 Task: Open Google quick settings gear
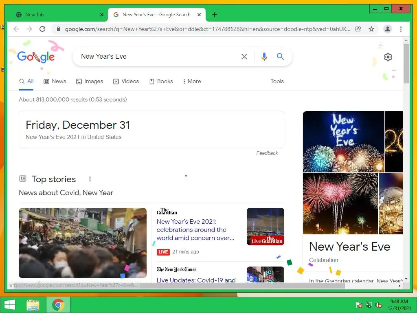coord(388,57)
